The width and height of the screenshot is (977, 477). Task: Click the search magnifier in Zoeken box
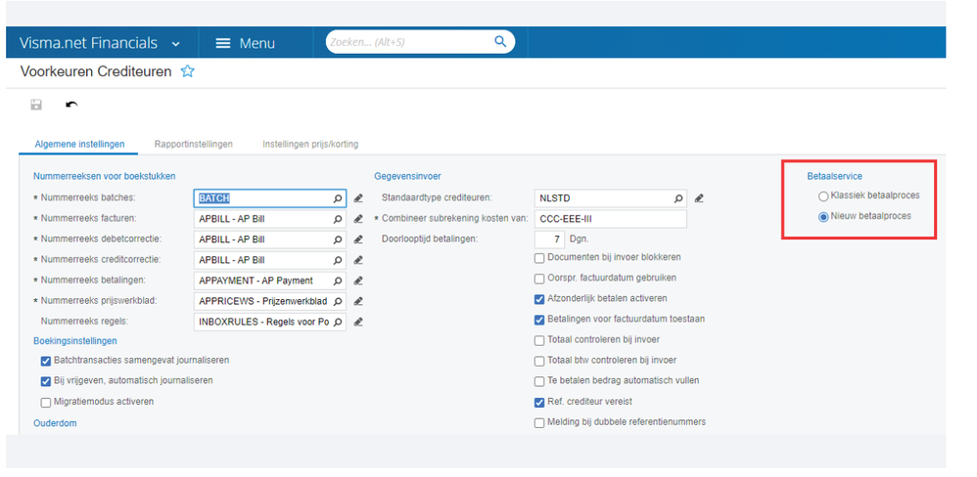(500, 42)
